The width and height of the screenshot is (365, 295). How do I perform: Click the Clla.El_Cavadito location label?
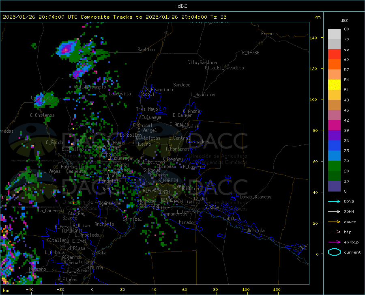pyautogui.click(x=224, y=68)
